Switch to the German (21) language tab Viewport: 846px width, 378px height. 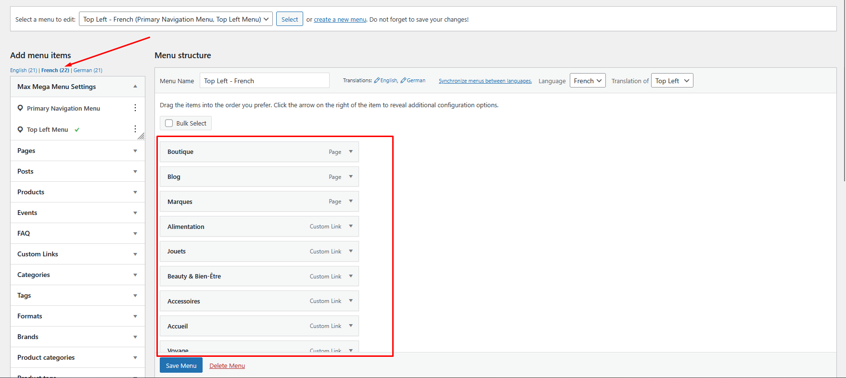[x=88, y=70]
